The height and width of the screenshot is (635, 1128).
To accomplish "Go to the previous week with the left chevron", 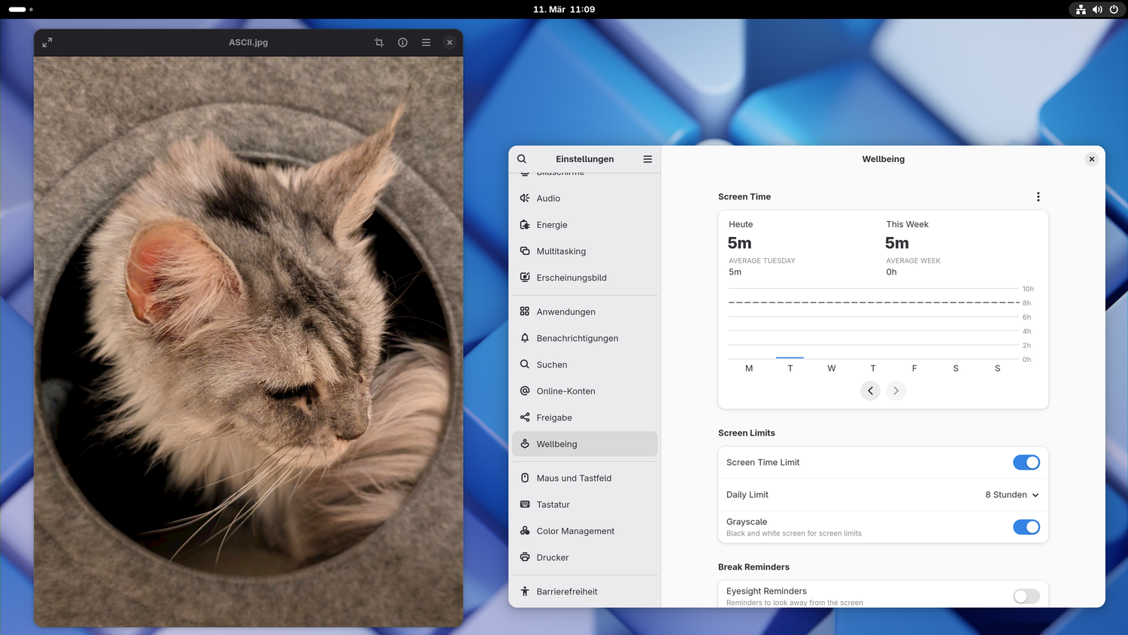I will click(x=870, y=390).
